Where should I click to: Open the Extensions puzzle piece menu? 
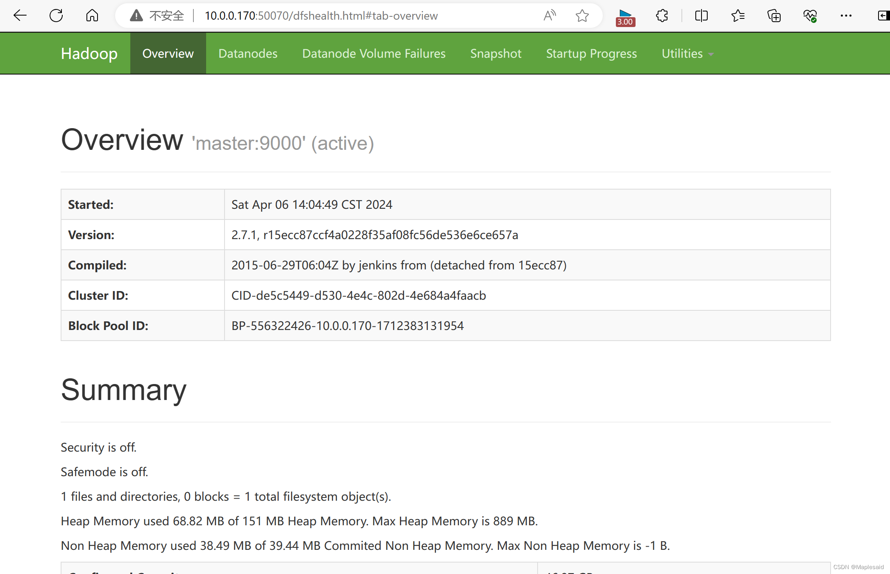[x=662, y=16]
